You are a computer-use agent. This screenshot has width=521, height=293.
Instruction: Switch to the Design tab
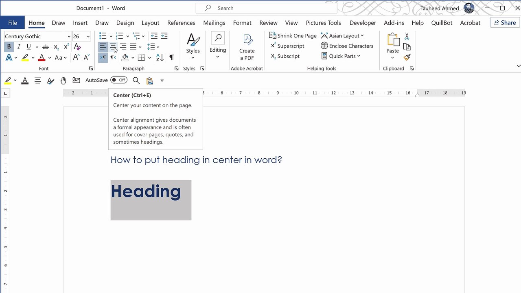click(x=125, y=23)
